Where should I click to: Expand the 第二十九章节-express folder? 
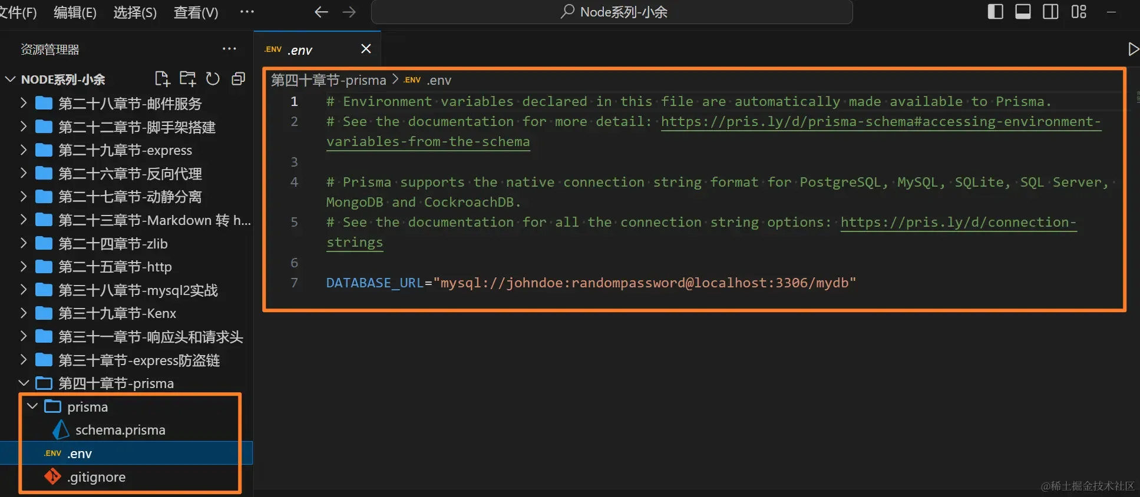coord(24,150)
